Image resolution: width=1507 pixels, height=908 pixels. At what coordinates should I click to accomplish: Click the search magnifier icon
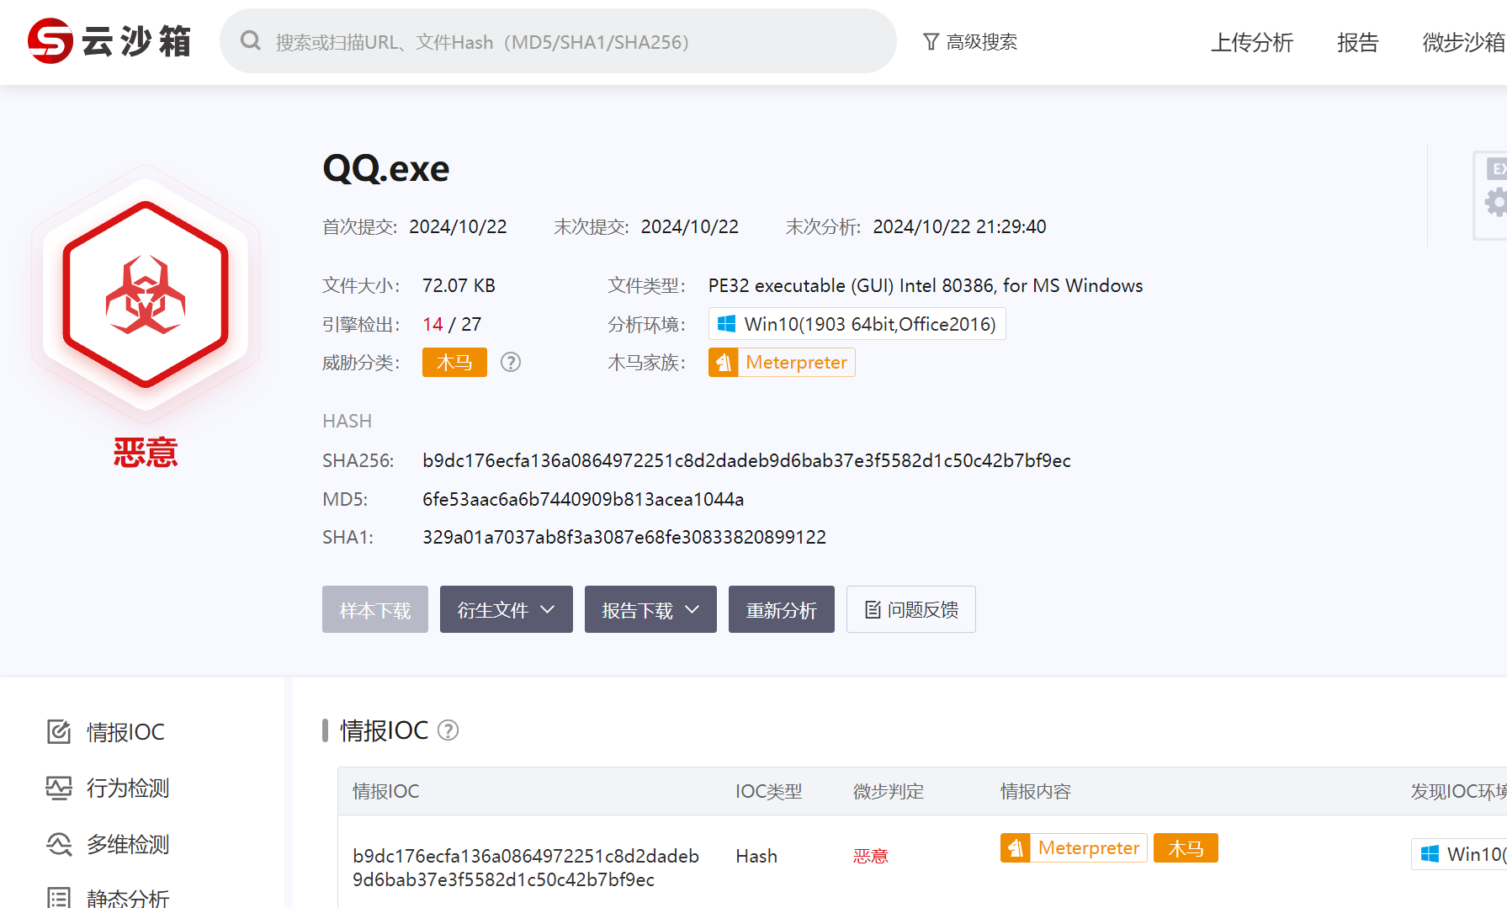pyautogui.click(x=250, y=41)
